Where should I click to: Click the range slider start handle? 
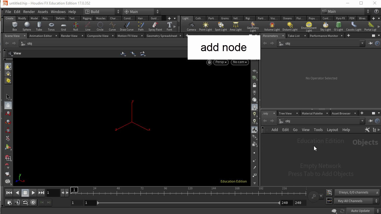[x=98, y=203]
